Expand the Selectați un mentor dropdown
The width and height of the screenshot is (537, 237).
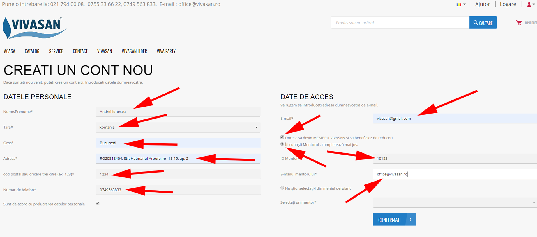(x=455, y=202)
